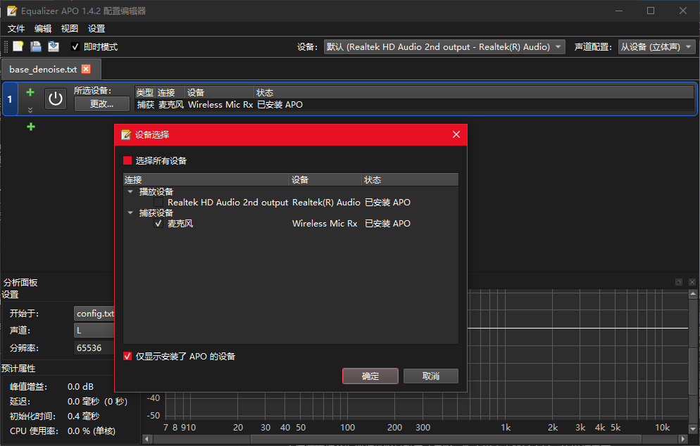
Task: Select the Wireless Mic Rx cell in dialog
Action: 325,224
